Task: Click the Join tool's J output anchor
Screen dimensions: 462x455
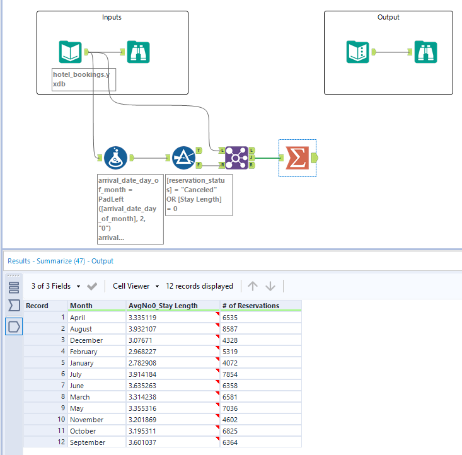Action: [x=251, y=158]
